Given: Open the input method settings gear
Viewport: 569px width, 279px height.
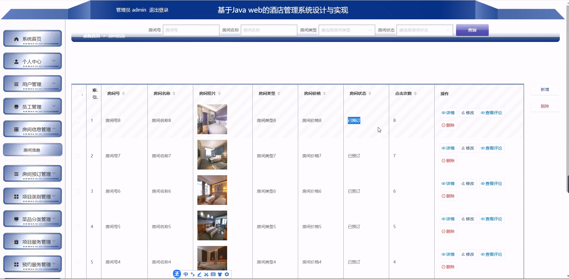Looking at the screenshot, I should (x=227, y=274).
